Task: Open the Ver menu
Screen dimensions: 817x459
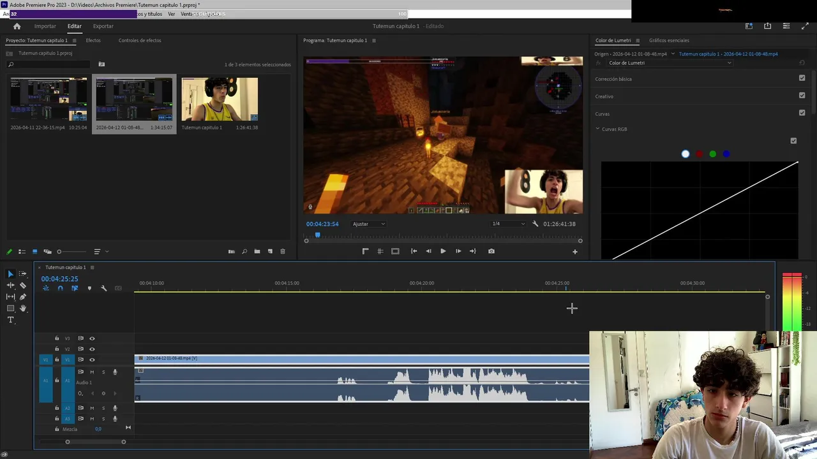Action: pos(171,14)
